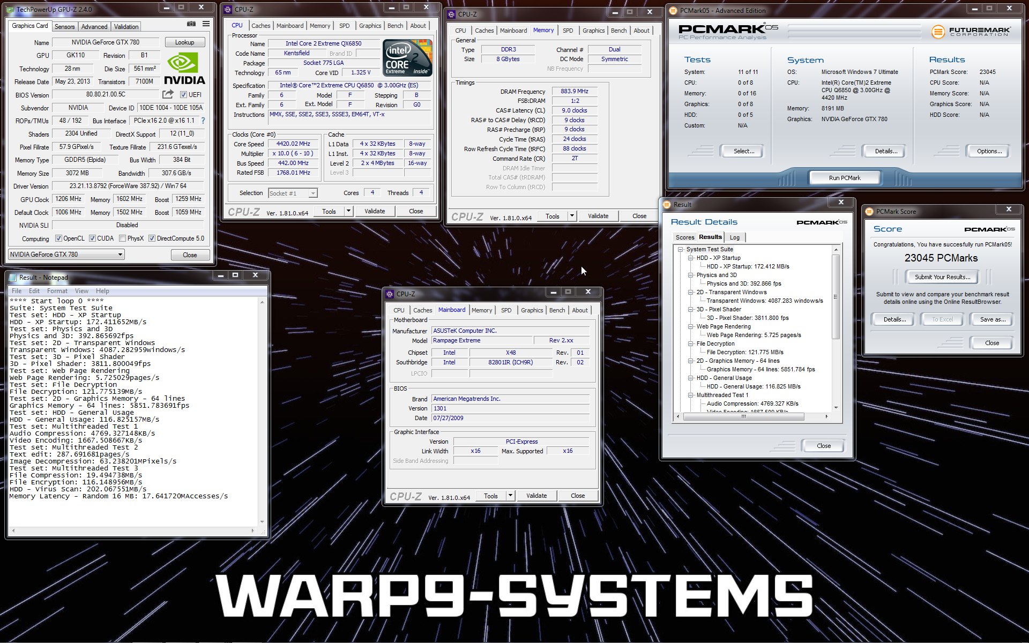Image resolution: width=1029 pixels, height=643 pixels.
Task: Click the Select... button under Tests
Action: click(743, 151)
